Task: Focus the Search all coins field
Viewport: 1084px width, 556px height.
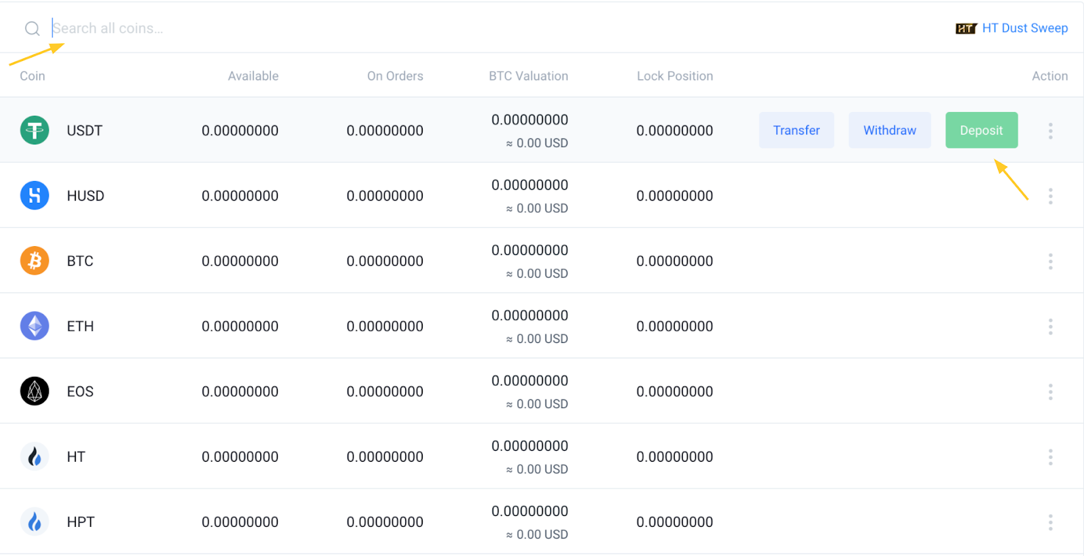Action: pos(108,28)
